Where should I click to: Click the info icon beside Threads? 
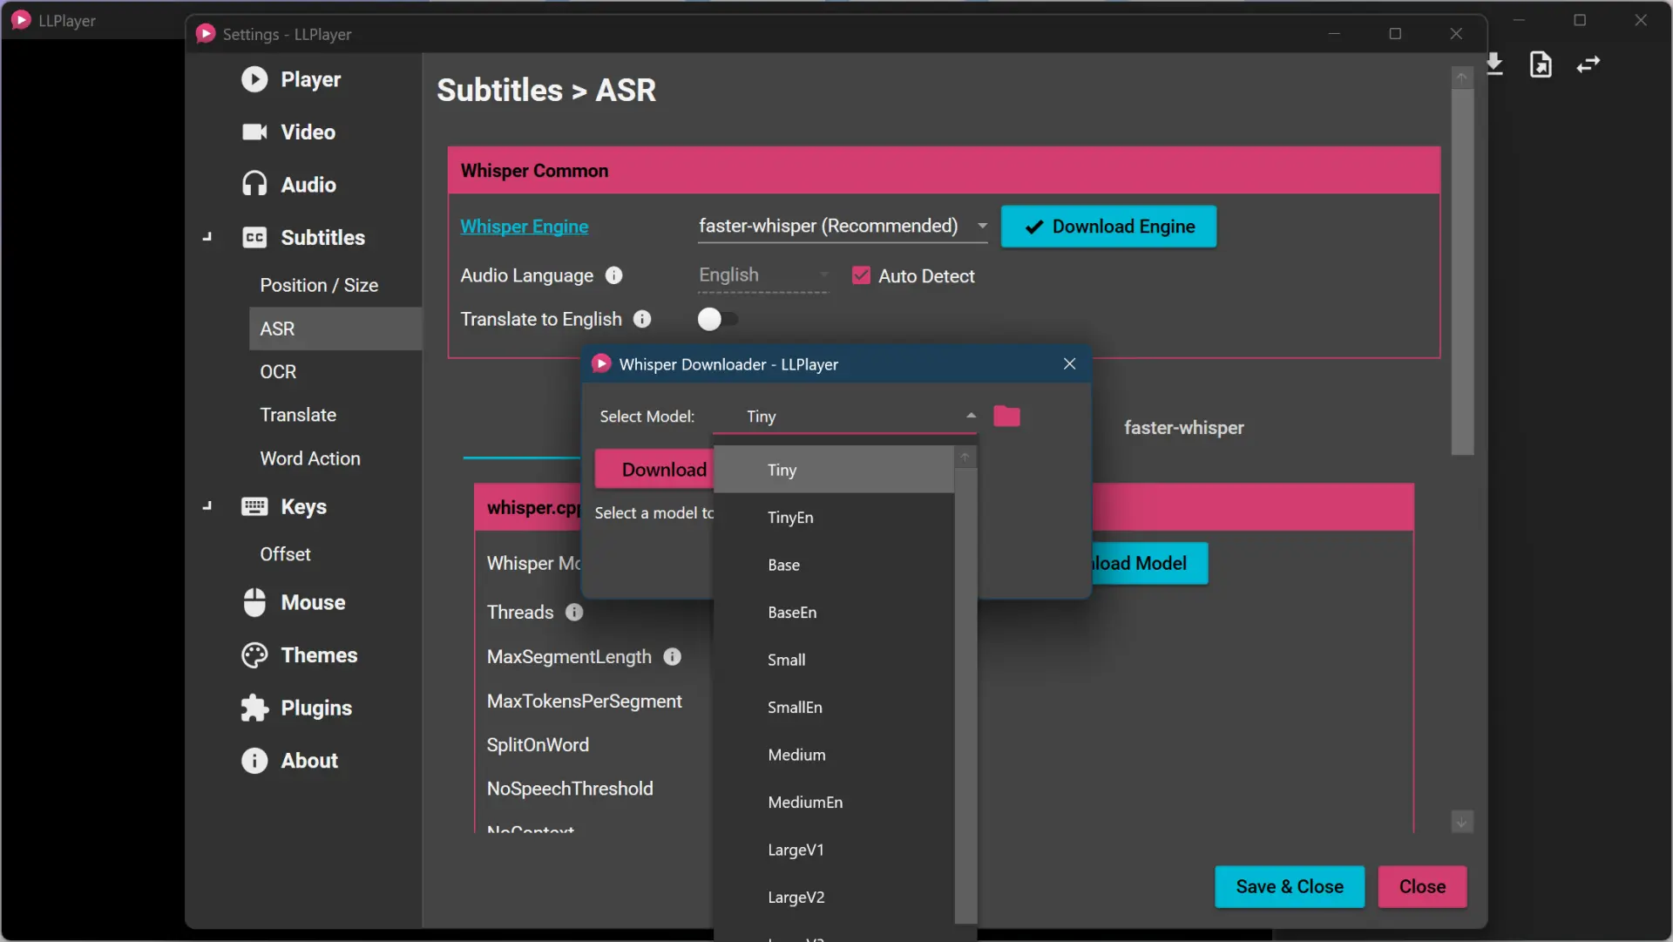tap(574, 613)
